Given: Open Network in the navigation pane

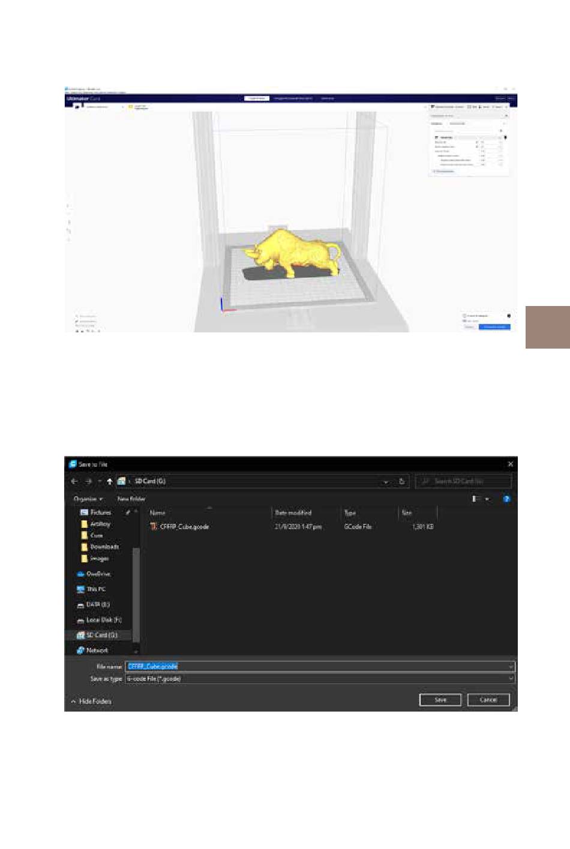Looking at the screenshot, I should tap(97, 650).
